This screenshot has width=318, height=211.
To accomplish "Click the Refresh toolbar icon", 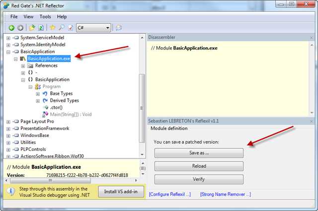I will coord(41,28).
